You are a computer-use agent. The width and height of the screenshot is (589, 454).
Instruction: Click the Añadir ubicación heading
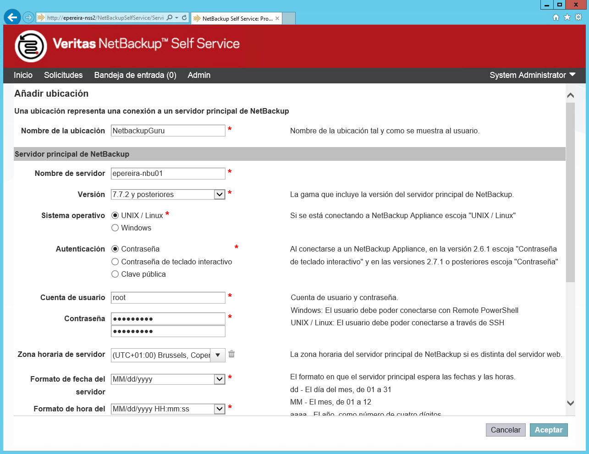pos(51,93)
